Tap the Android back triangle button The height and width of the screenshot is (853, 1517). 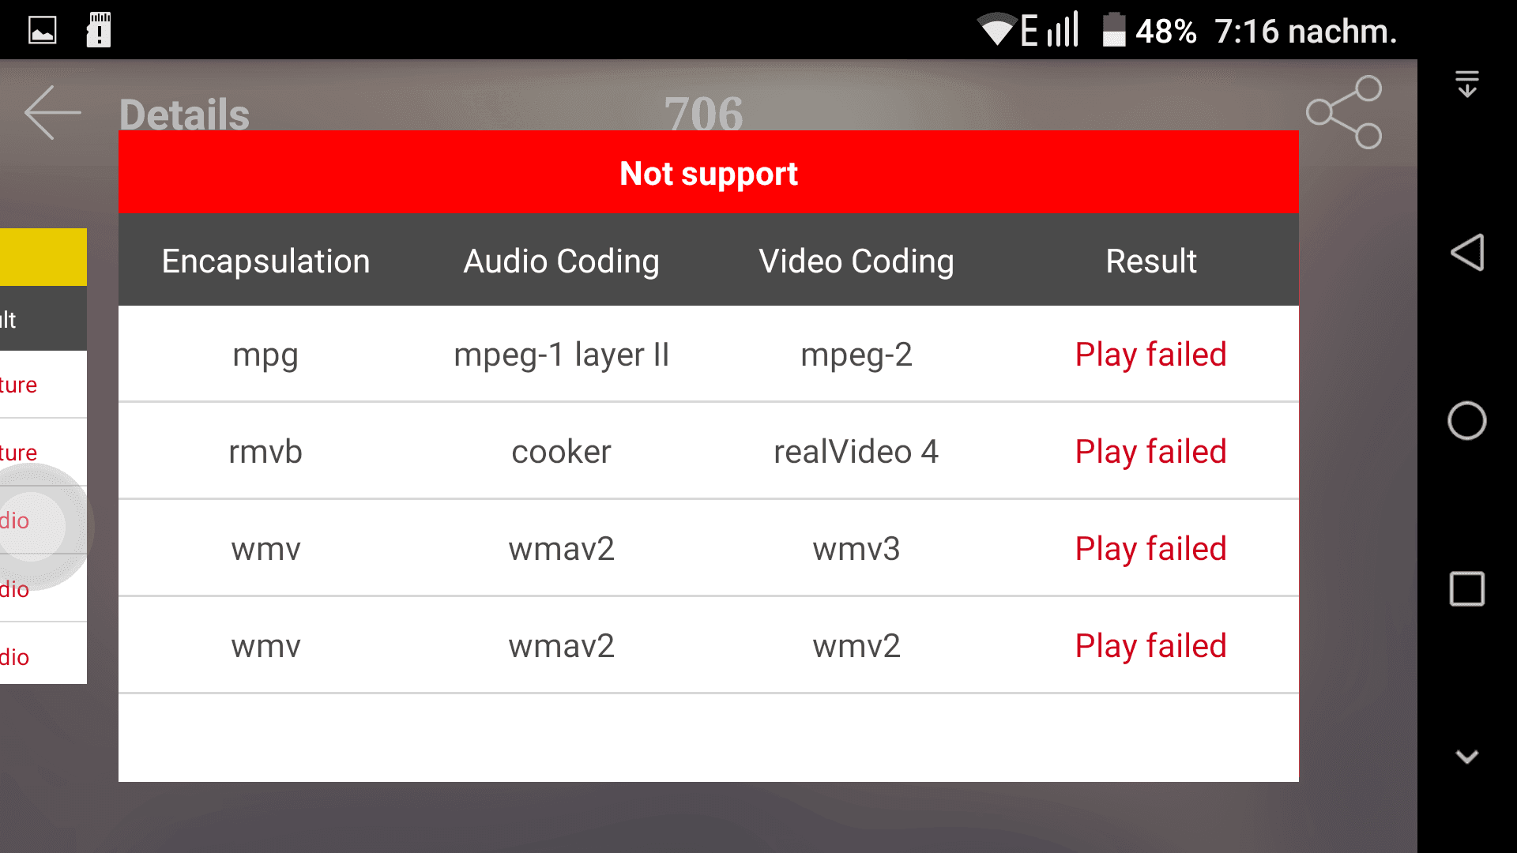(1467, 253)
